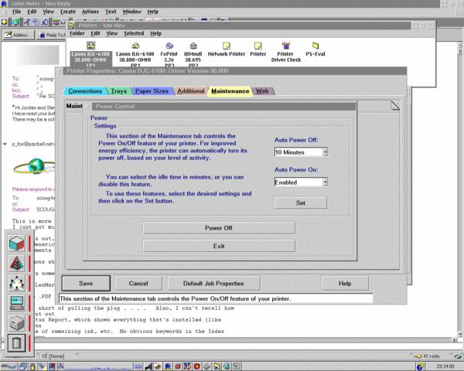Exit the Power Control dialog
464x371 pixels.
click(x=219, y=246)
